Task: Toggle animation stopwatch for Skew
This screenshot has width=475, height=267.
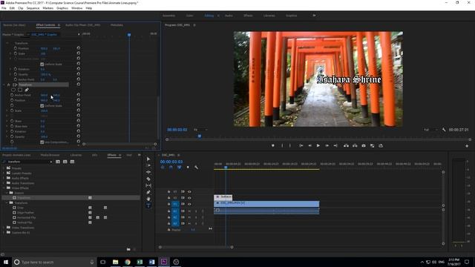Action: [x=12, y=121]
